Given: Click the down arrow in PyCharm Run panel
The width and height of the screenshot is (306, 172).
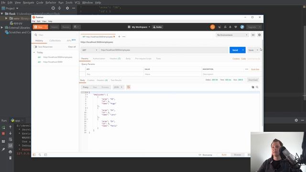Looking at the screenshot, I should point(11,133).
